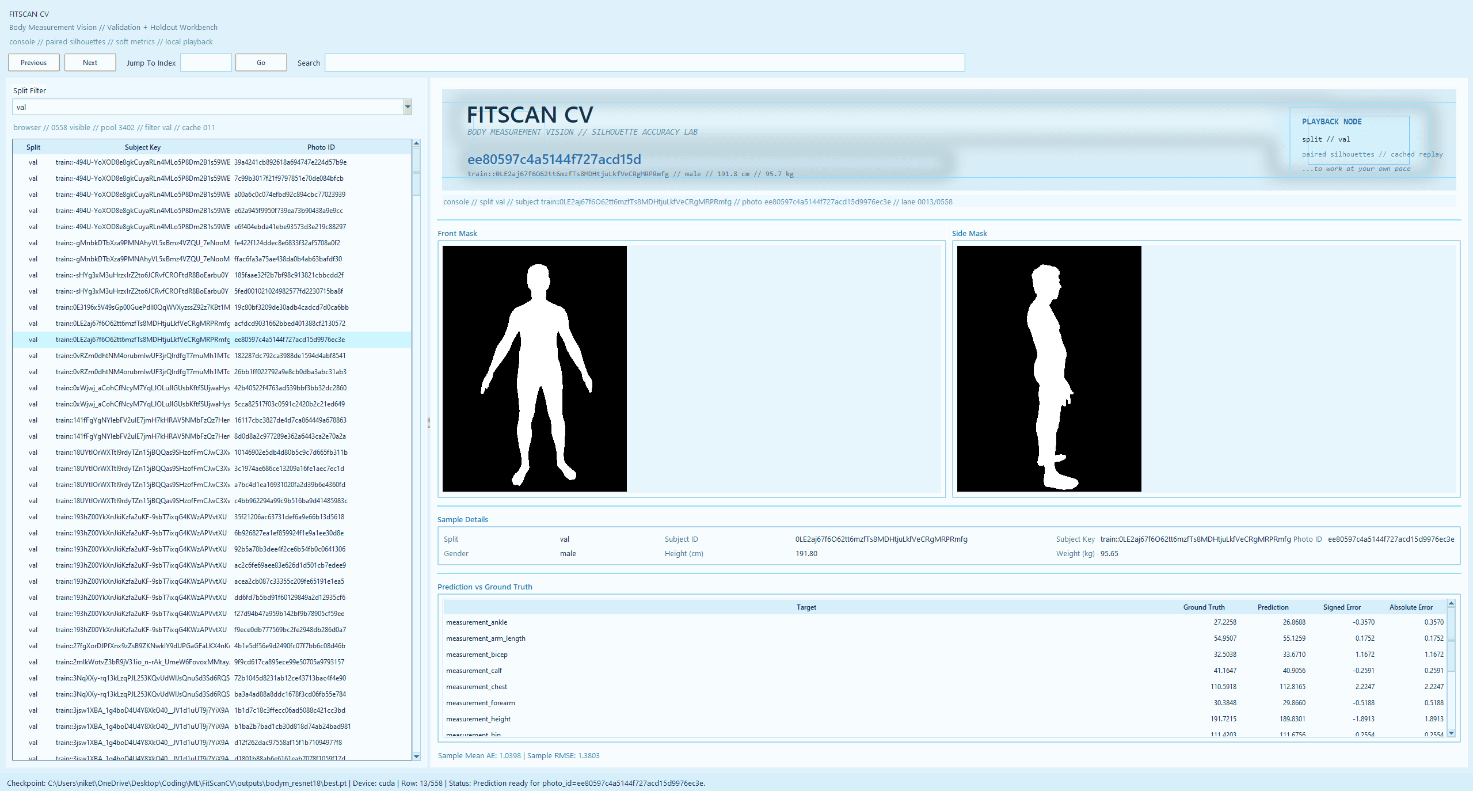This screenshot has width=1473, height=791.
Task: Select the measurement_height table row
Action: (945, 719)
